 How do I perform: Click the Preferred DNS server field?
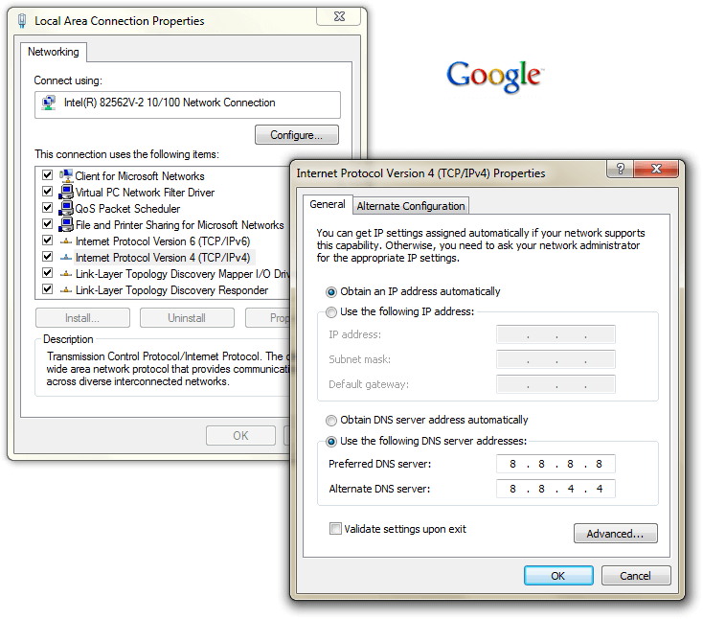(556, 464)
